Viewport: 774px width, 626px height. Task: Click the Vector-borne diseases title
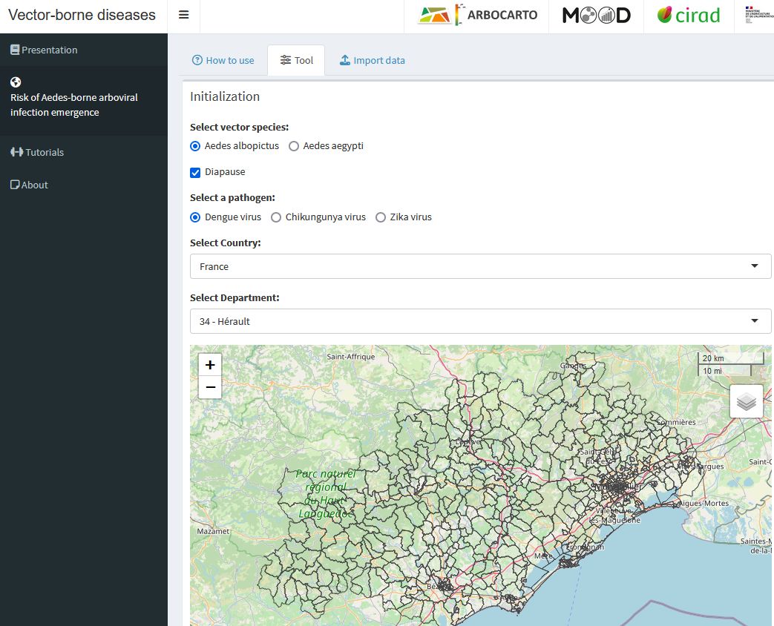click(x=82, y=16)
